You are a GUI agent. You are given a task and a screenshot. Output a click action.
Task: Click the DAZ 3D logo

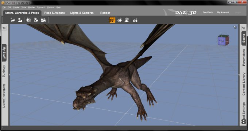click(186, 13)
